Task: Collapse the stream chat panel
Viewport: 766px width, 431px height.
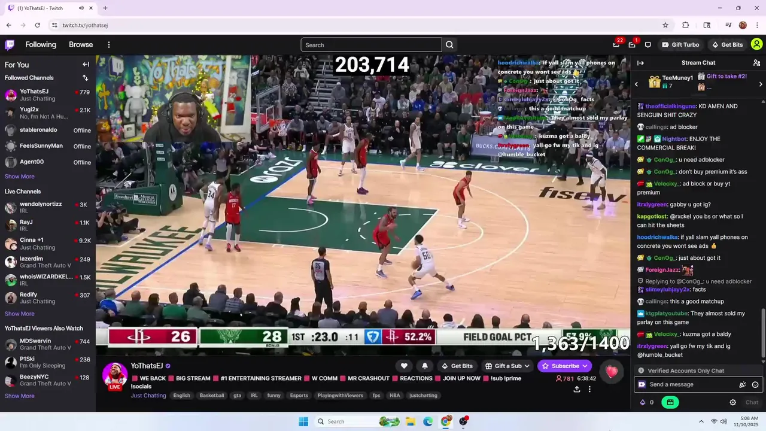Action: point(640,63)
